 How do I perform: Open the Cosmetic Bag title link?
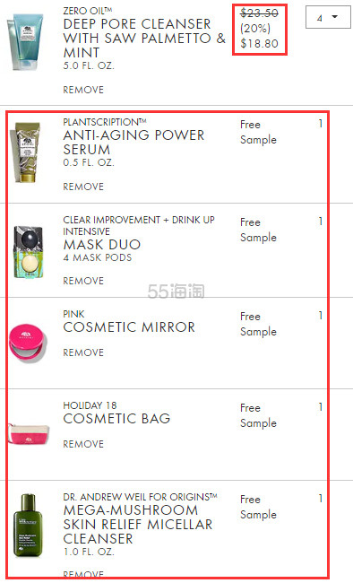(x=116, y=418)
